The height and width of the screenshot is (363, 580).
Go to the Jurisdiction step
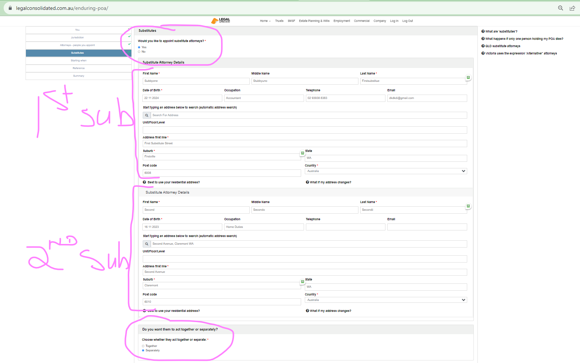coord(78,38)
